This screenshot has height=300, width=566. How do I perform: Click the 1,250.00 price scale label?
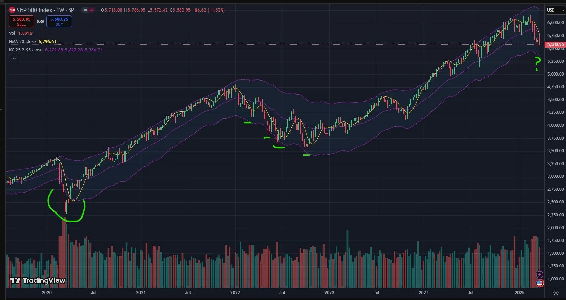(556, 266)
